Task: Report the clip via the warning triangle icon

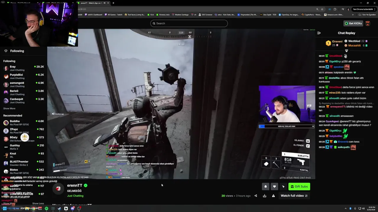Action: 273,196
